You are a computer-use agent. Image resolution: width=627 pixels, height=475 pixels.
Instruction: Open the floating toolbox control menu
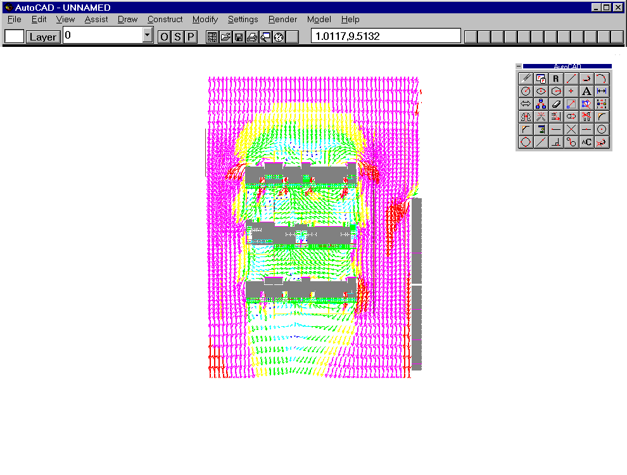tap(519, 66)
